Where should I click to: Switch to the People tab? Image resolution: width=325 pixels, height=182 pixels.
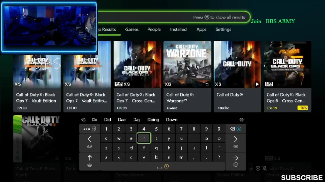point(154,29)
